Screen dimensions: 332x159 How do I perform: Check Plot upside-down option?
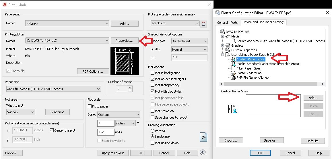(x=152, y=143)
